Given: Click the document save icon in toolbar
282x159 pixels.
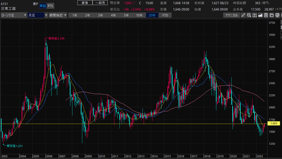Looking at the screenshot, I should [x=266, y=15].
